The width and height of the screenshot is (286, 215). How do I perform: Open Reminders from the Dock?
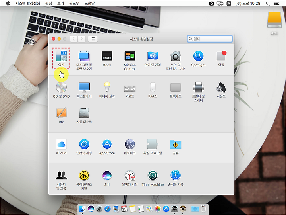click(x=141, y=209)
